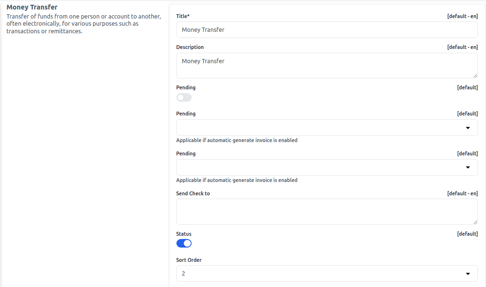Screen dimensions: 486x287
Task: Click the Sort Order dropdown caret arrow
Action: click(x=468, y=274)
